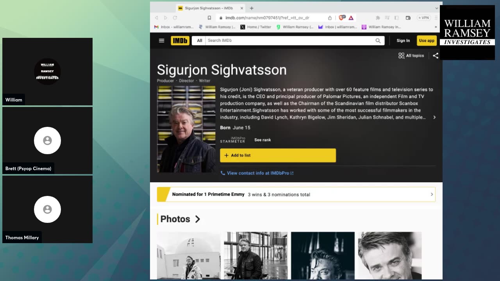Screen dimensions: 500x281
Task: Open the extensions puzzle icon
Action: pyautogui.click(x=378, y=18)
